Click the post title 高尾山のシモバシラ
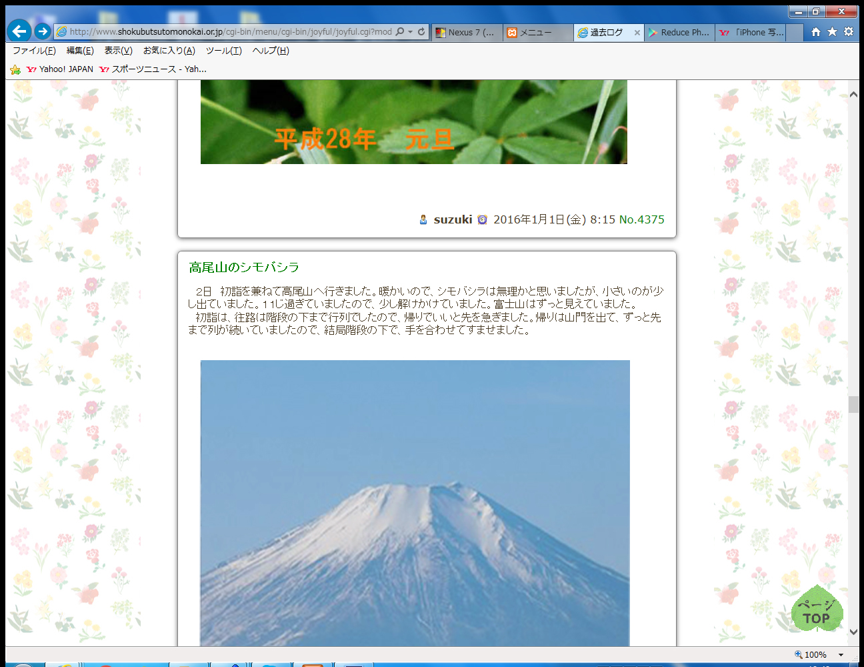The width and height of the screenshot is (864, 667). coord(244,267)
